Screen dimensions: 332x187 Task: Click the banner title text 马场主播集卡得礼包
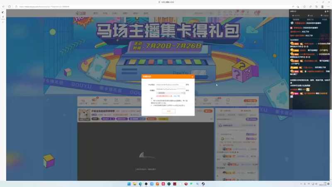pos(168,31)
